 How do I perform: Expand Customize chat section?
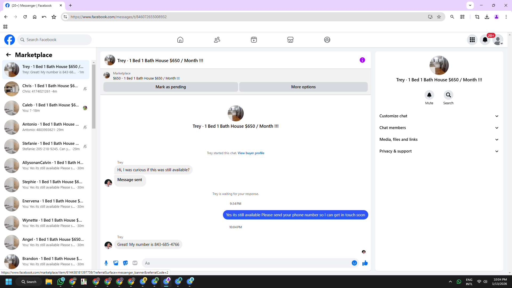439,116
